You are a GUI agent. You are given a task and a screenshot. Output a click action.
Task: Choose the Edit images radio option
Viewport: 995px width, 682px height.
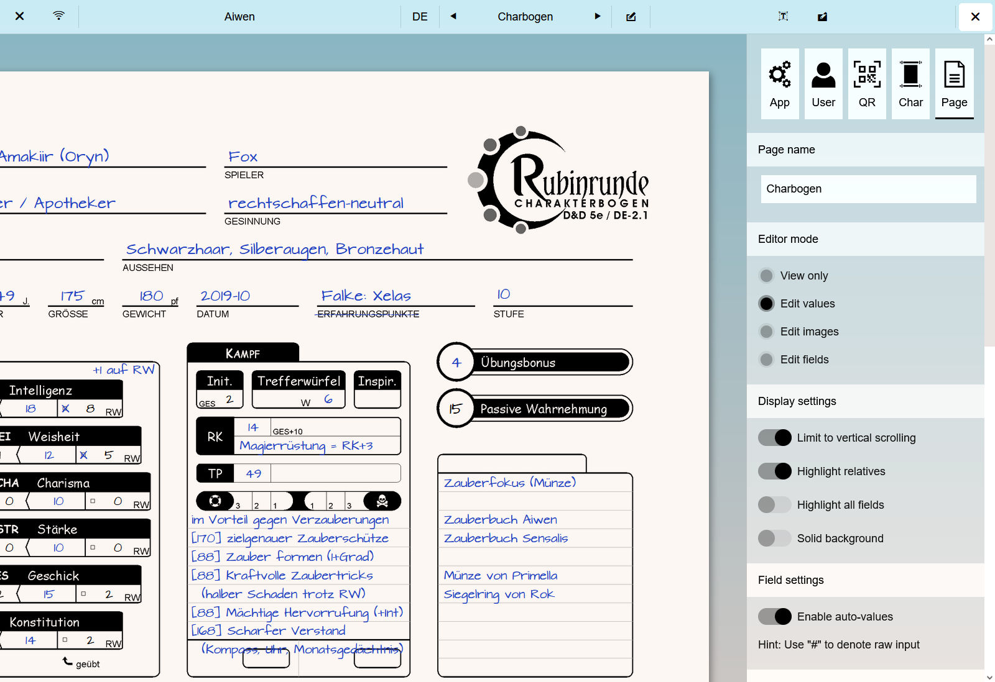(x=767, y=332)
